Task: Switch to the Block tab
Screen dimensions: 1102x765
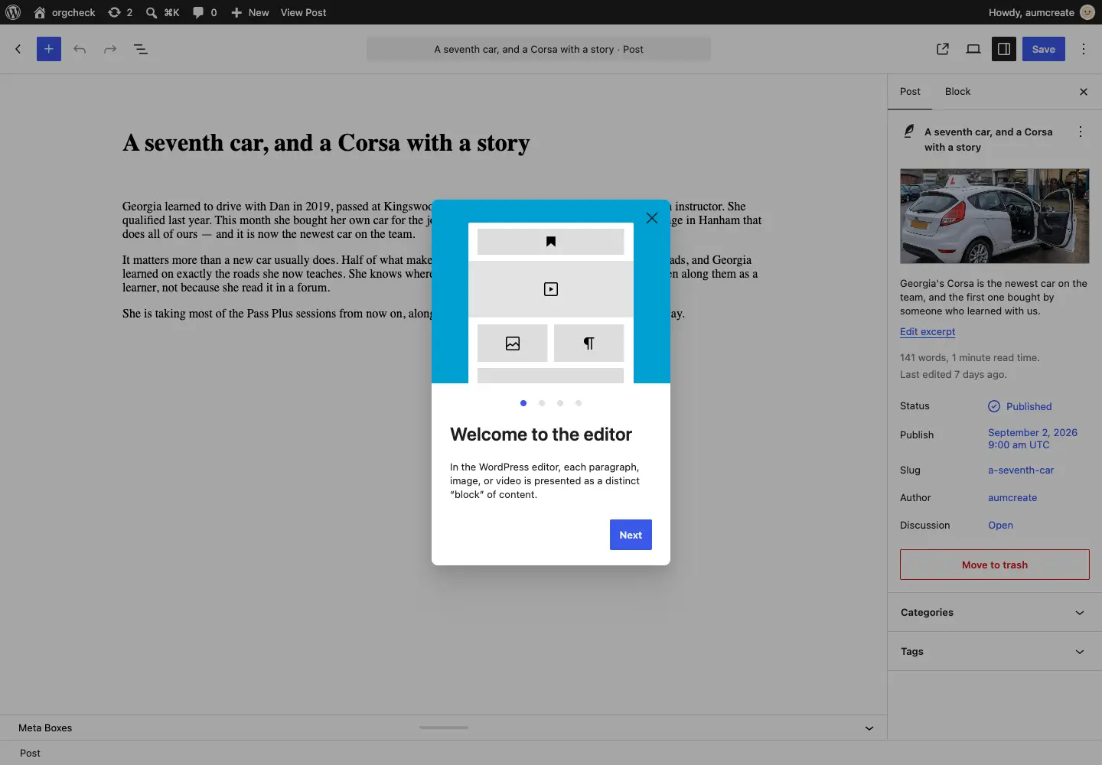Action: tap(957, 92)
